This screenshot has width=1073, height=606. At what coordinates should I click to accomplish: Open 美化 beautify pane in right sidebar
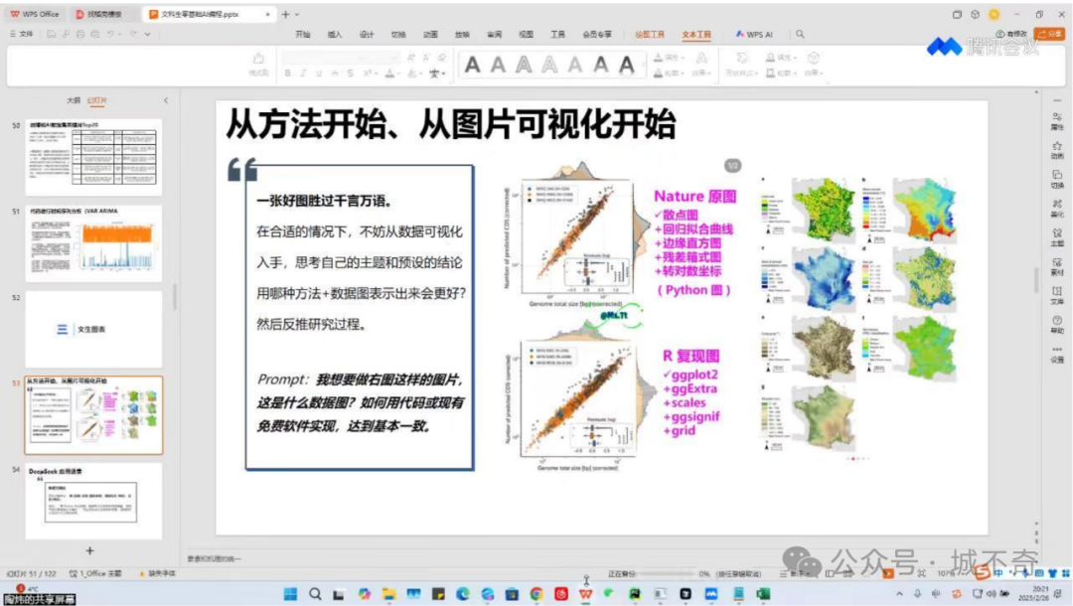point(1057,208)
